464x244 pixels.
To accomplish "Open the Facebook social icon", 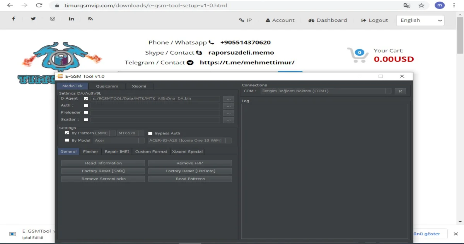I will pos(14,19).
